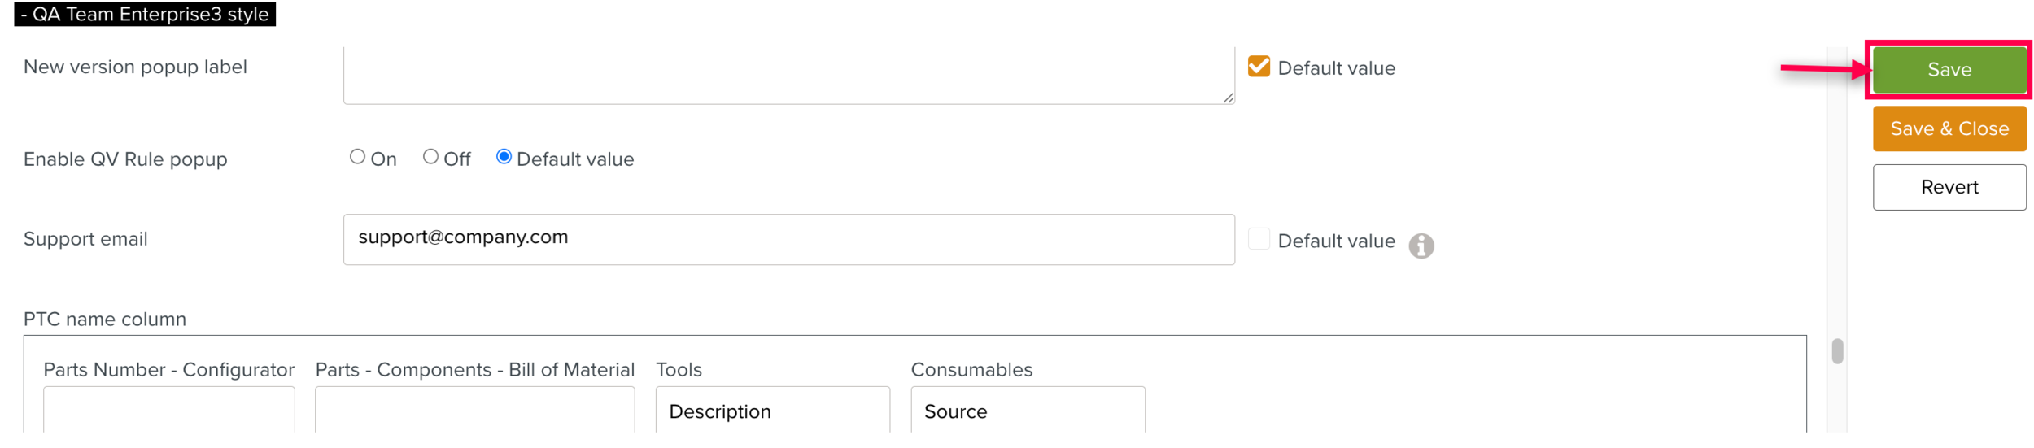Choose Default value radio for QV Rule popup
The image size is (2034, 448).
[504, 157]
